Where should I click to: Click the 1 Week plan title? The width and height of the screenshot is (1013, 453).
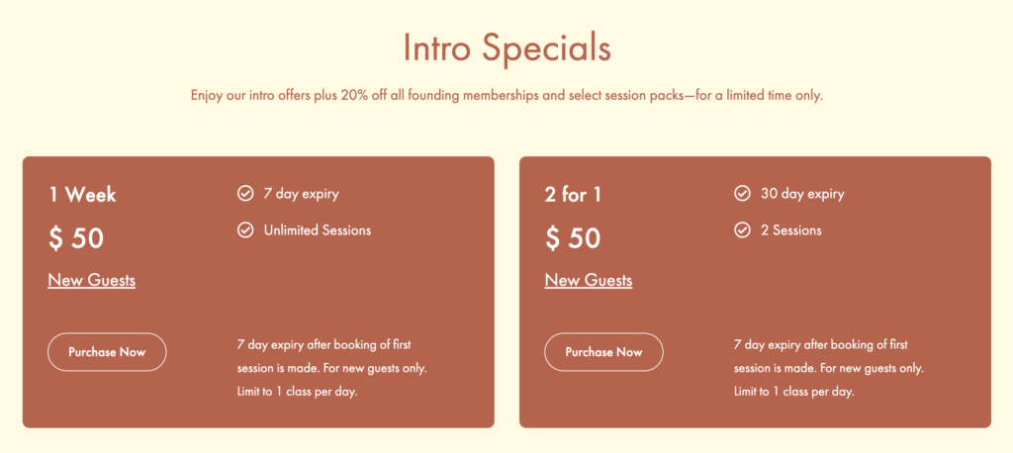83,195
